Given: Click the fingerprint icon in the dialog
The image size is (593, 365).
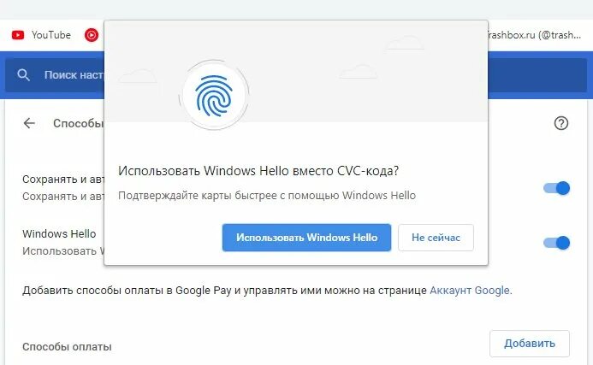Looking at the screenshot, I should [214, 95].
